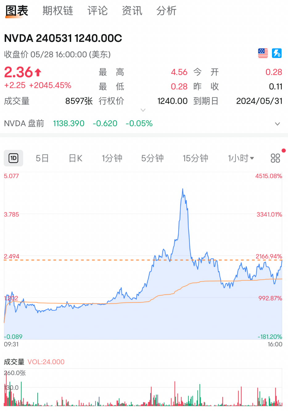
Task: Tap the 昨收 value 0.11
Action: [276, 87]
